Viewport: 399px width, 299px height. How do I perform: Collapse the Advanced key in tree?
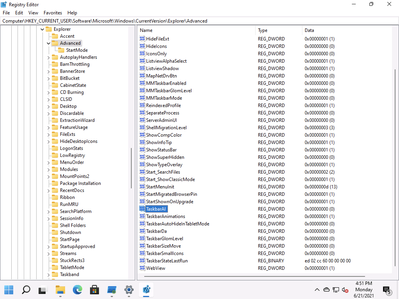click(x=48, y=43)
